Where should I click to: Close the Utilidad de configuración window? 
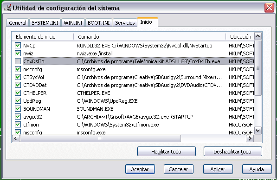click(269, 7)
